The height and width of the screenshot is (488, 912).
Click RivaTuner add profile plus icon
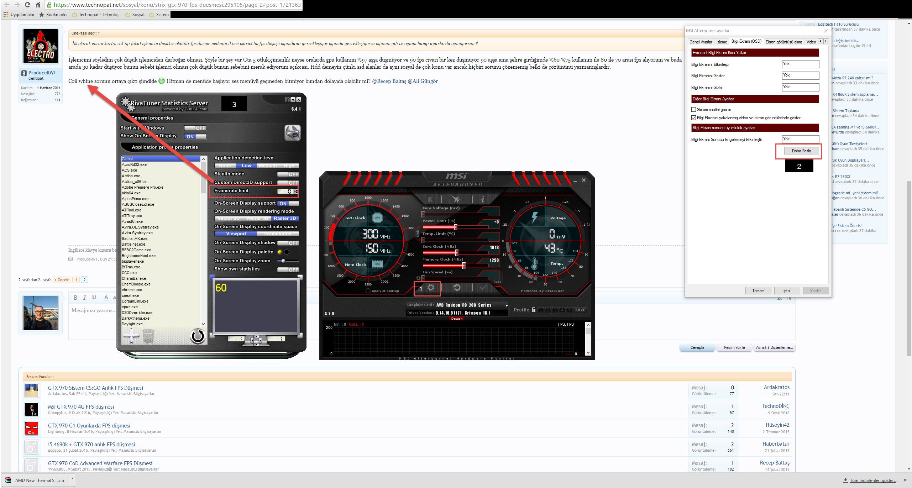pyautogui.click(x=131, y=336)
